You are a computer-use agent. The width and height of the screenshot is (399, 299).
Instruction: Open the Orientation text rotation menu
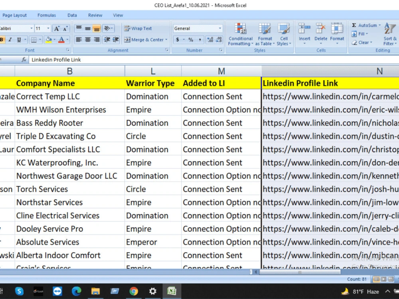(x=108, y=28)
